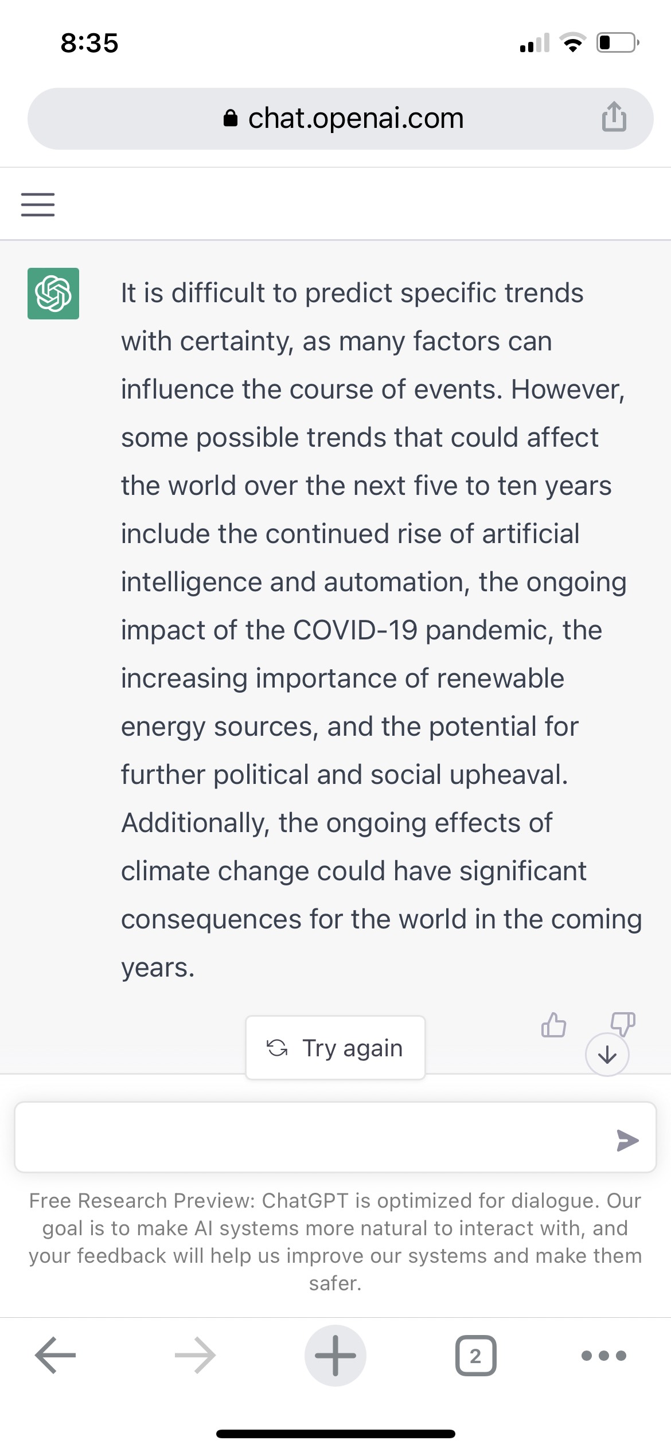Open the browser three-dots more menu
The width and height of the screenshot is (671, 1452).
[x=604, y=1356]
